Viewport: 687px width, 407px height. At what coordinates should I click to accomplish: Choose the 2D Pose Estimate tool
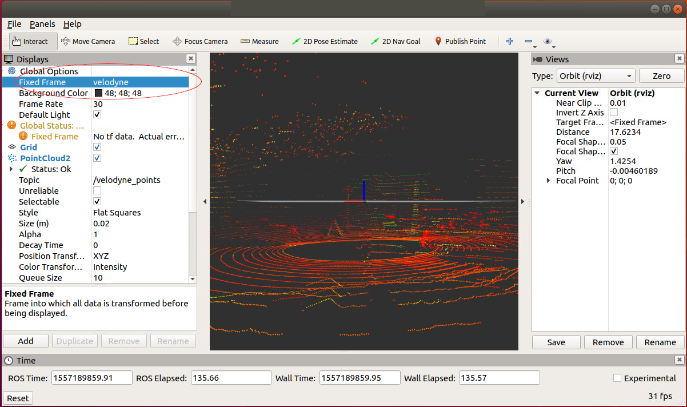coord(325,41)
